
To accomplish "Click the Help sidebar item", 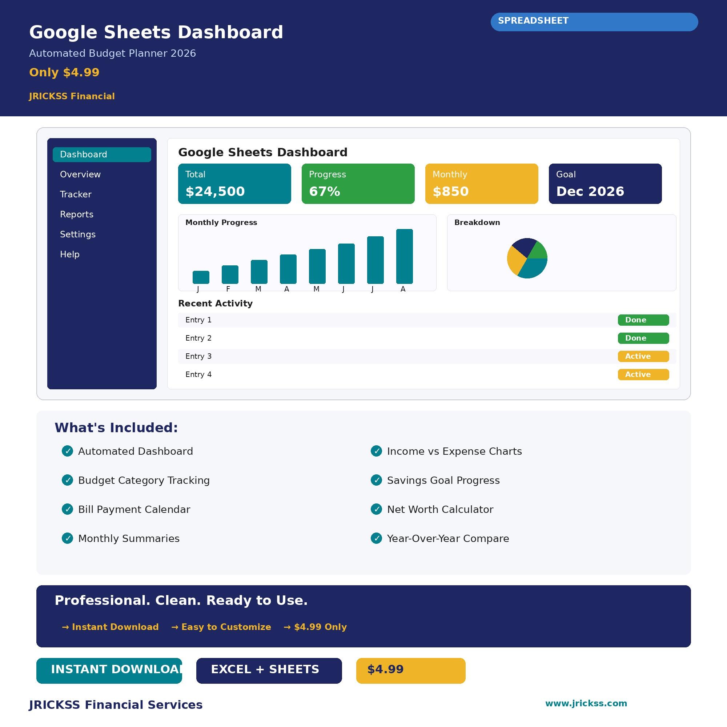I will click(70, 254).
